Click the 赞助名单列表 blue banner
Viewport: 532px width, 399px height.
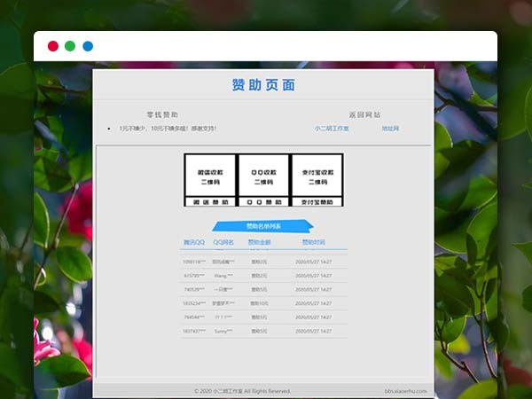pos(263,226)
